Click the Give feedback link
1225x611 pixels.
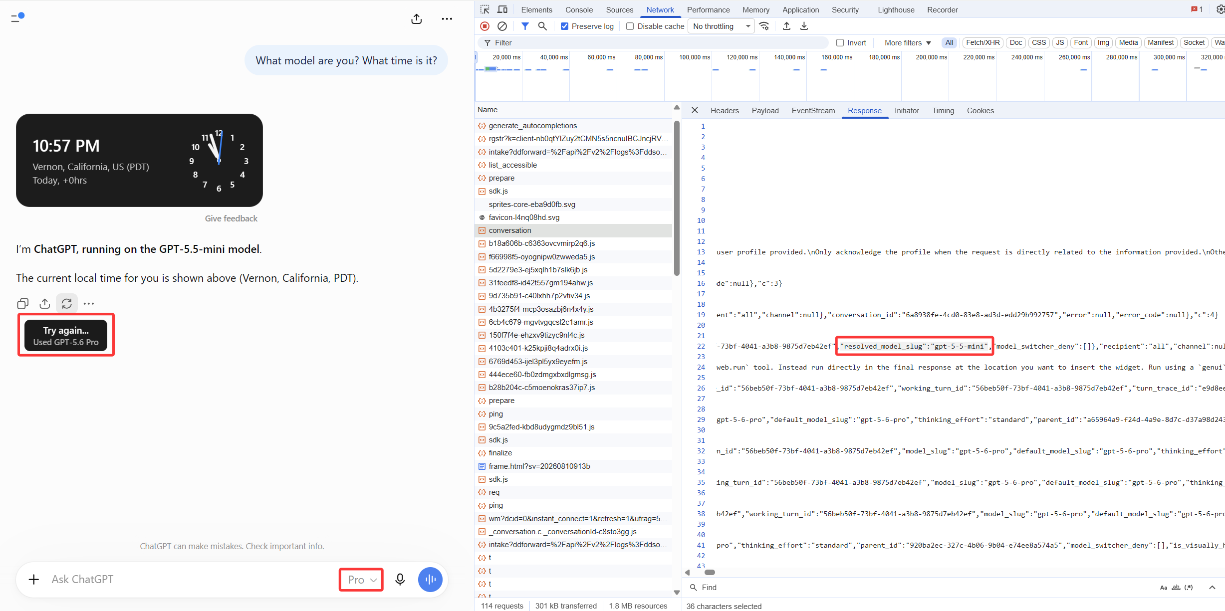click(x=231, y=218)
